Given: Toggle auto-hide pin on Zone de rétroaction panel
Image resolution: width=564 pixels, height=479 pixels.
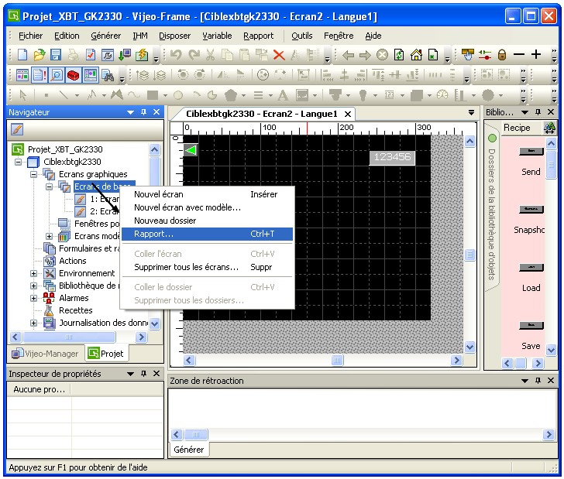Looking at the screenshot, I should click(538, 380).
